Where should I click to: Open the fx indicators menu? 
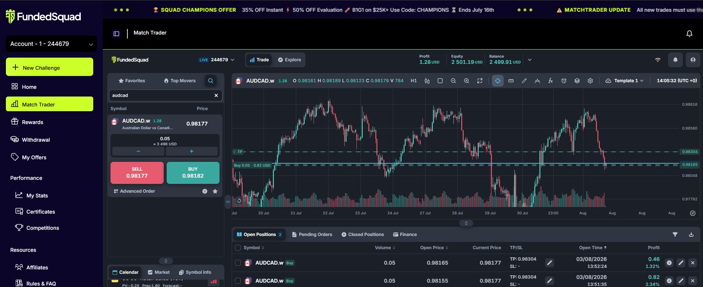point(551,81)
